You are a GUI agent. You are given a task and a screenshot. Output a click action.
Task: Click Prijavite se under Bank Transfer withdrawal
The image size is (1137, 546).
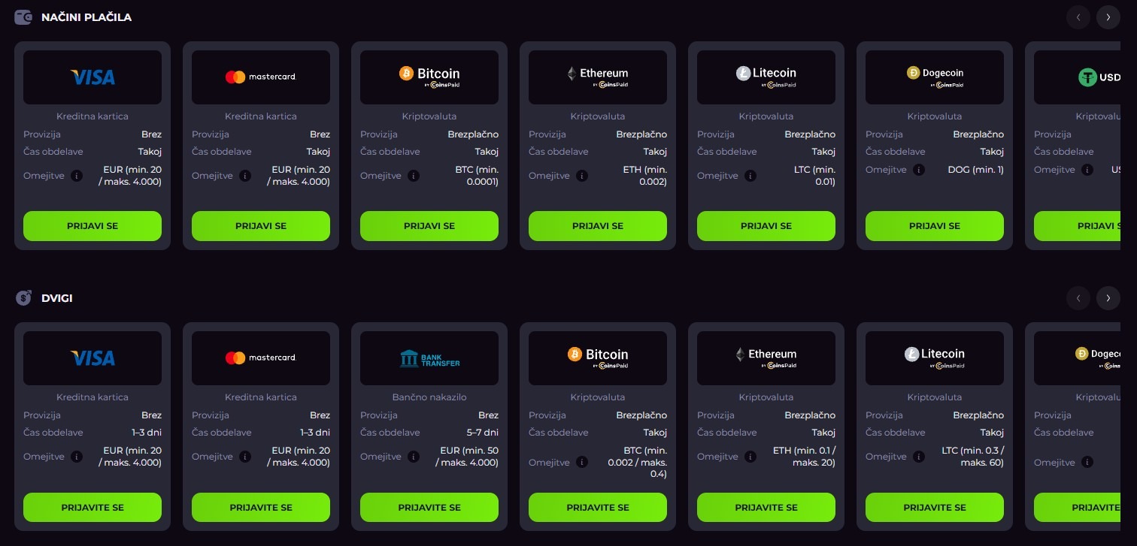click(x=429, y=508)
